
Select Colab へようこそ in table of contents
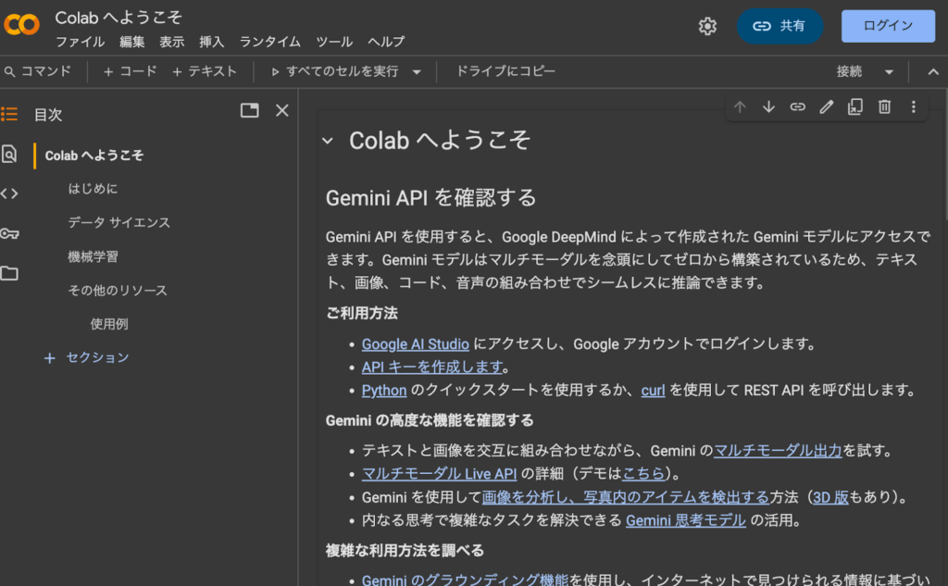pos(94,156)
